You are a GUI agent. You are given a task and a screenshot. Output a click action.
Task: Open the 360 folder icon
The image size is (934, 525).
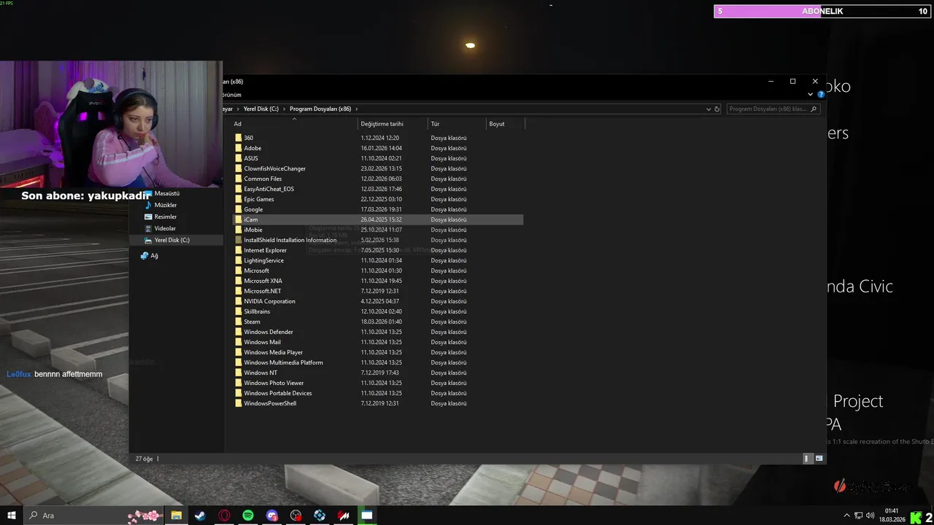click(x=238, y=138)
